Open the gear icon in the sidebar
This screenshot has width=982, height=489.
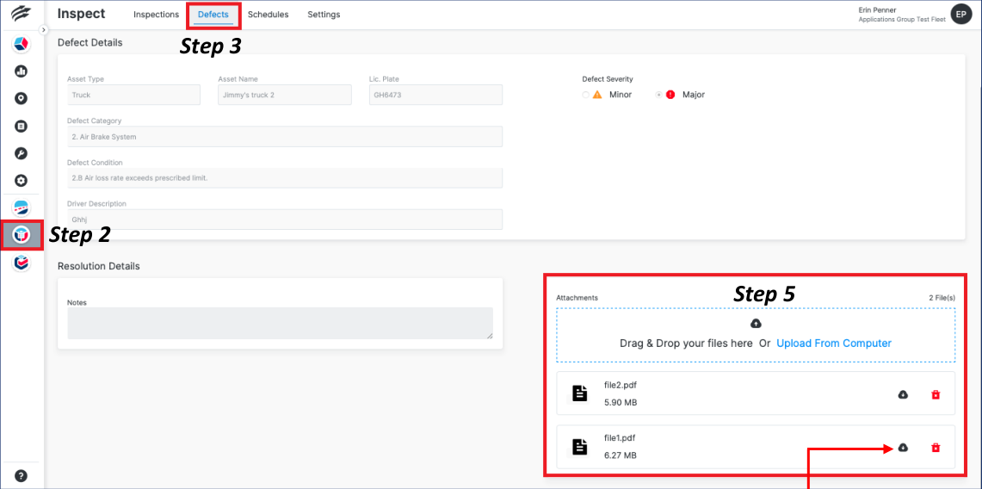click(22, 181)
